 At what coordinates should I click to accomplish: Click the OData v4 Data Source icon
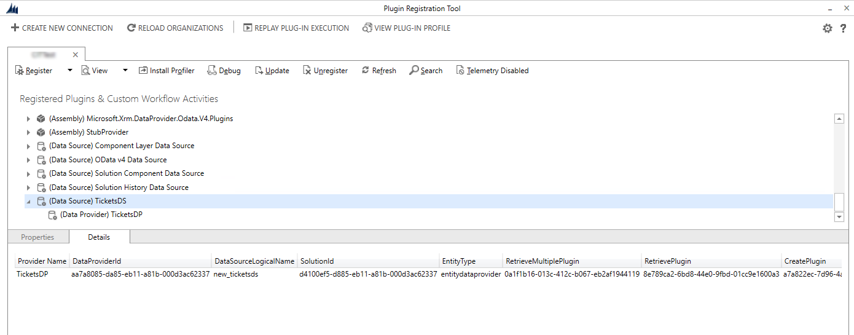click(41, 160)
